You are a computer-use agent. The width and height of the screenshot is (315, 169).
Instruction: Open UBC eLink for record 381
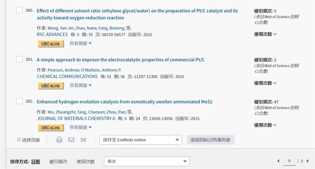pos(51,86)
